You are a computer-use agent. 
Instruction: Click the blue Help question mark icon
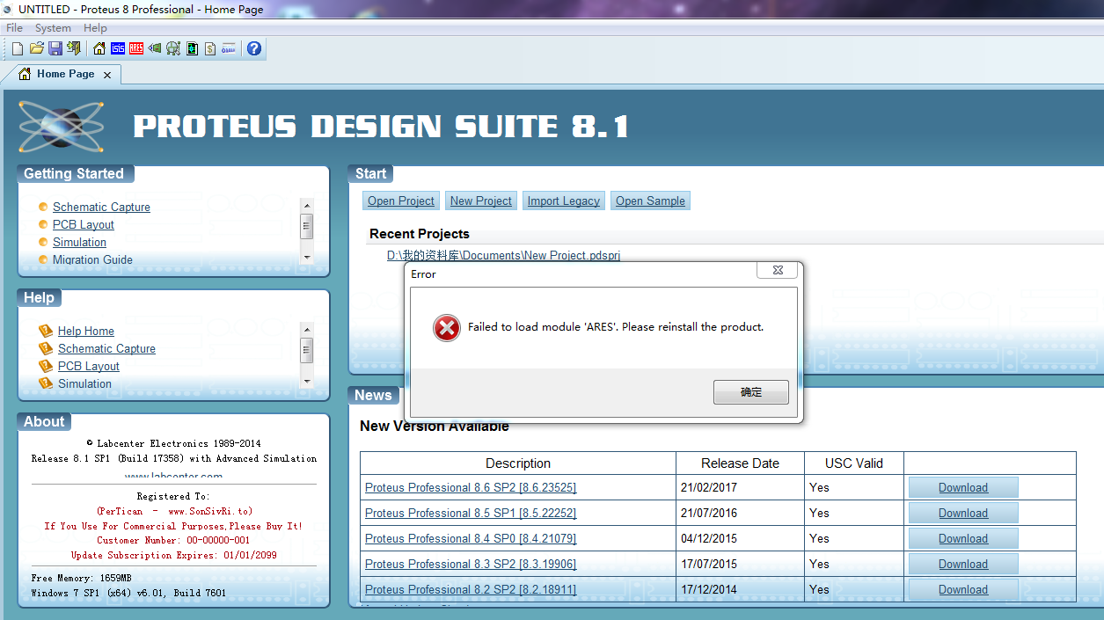pyautogui.click(x=254, y=48)
